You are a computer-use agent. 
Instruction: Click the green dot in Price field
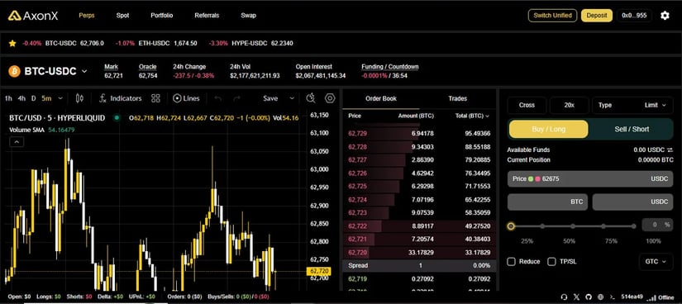(x=531, y=179)
